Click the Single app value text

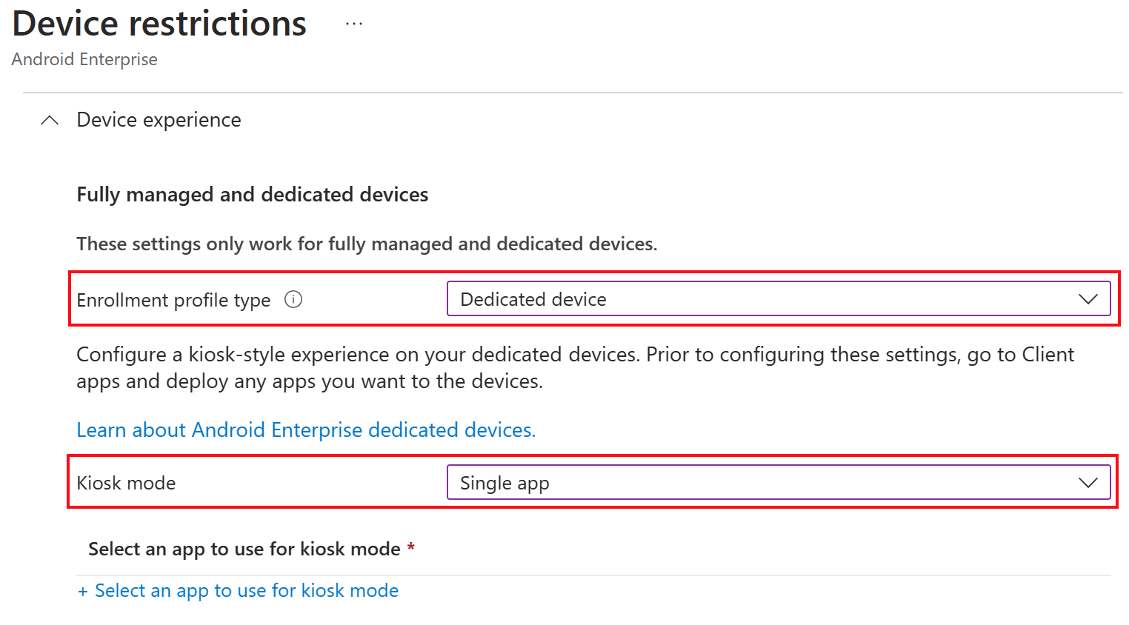[x=504, y=484]
